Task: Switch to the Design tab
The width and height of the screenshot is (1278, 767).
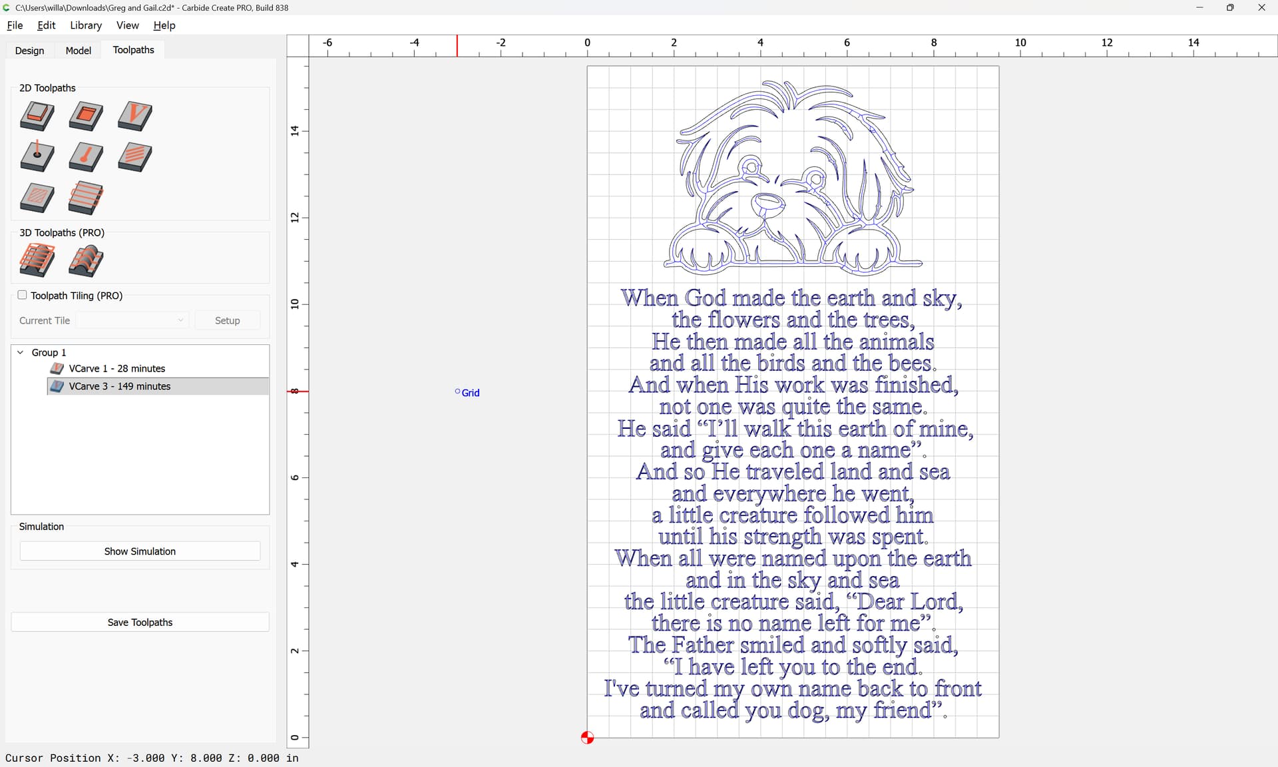Action: click(30, 51)
